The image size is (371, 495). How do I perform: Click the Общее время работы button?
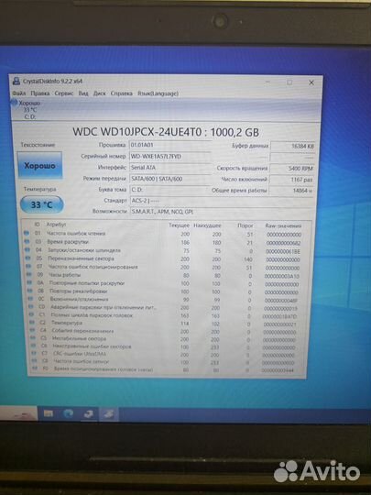click(x=239, y=191)
